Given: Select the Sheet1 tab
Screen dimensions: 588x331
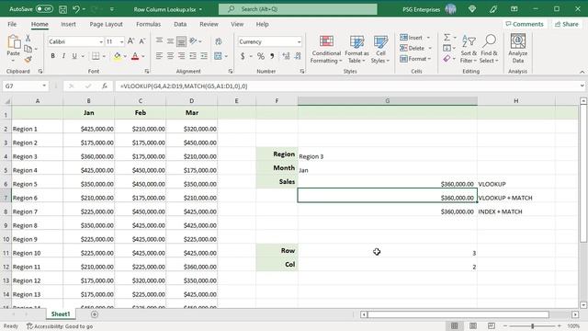Looking at the screenshot, I should 61,314.
